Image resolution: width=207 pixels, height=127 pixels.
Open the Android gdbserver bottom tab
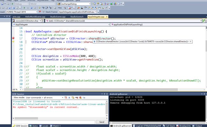coord(121,126)
